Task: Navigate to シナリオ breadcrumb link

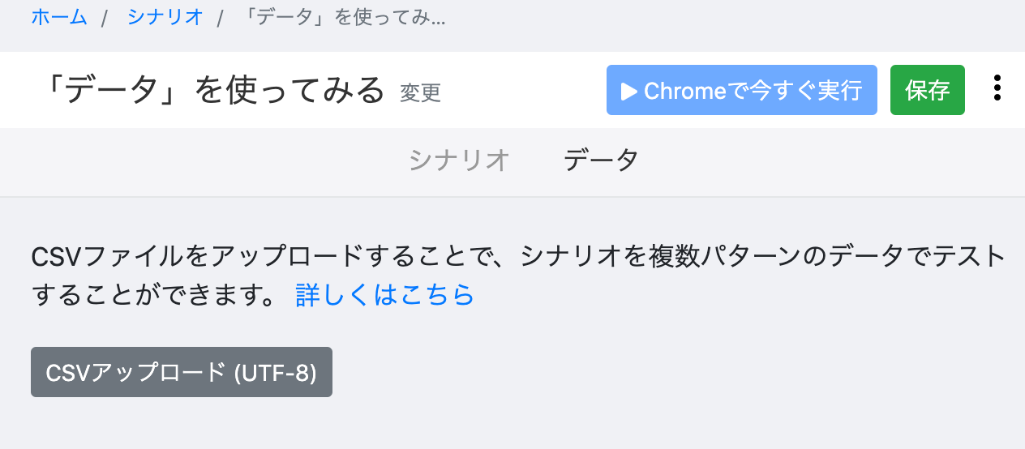Action: pyautogui.click(x=165, y=17)
